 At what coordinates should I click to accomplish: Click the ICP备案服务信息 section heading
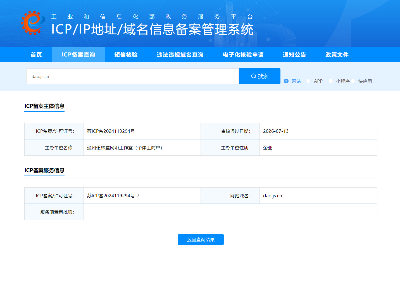44,170
